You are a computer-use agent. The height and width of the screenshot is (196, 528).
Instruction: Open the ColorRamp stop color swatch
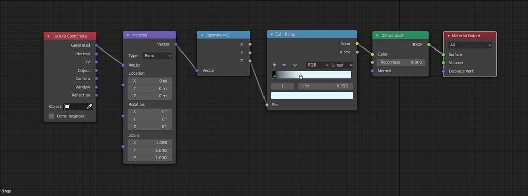coord(312,95)
